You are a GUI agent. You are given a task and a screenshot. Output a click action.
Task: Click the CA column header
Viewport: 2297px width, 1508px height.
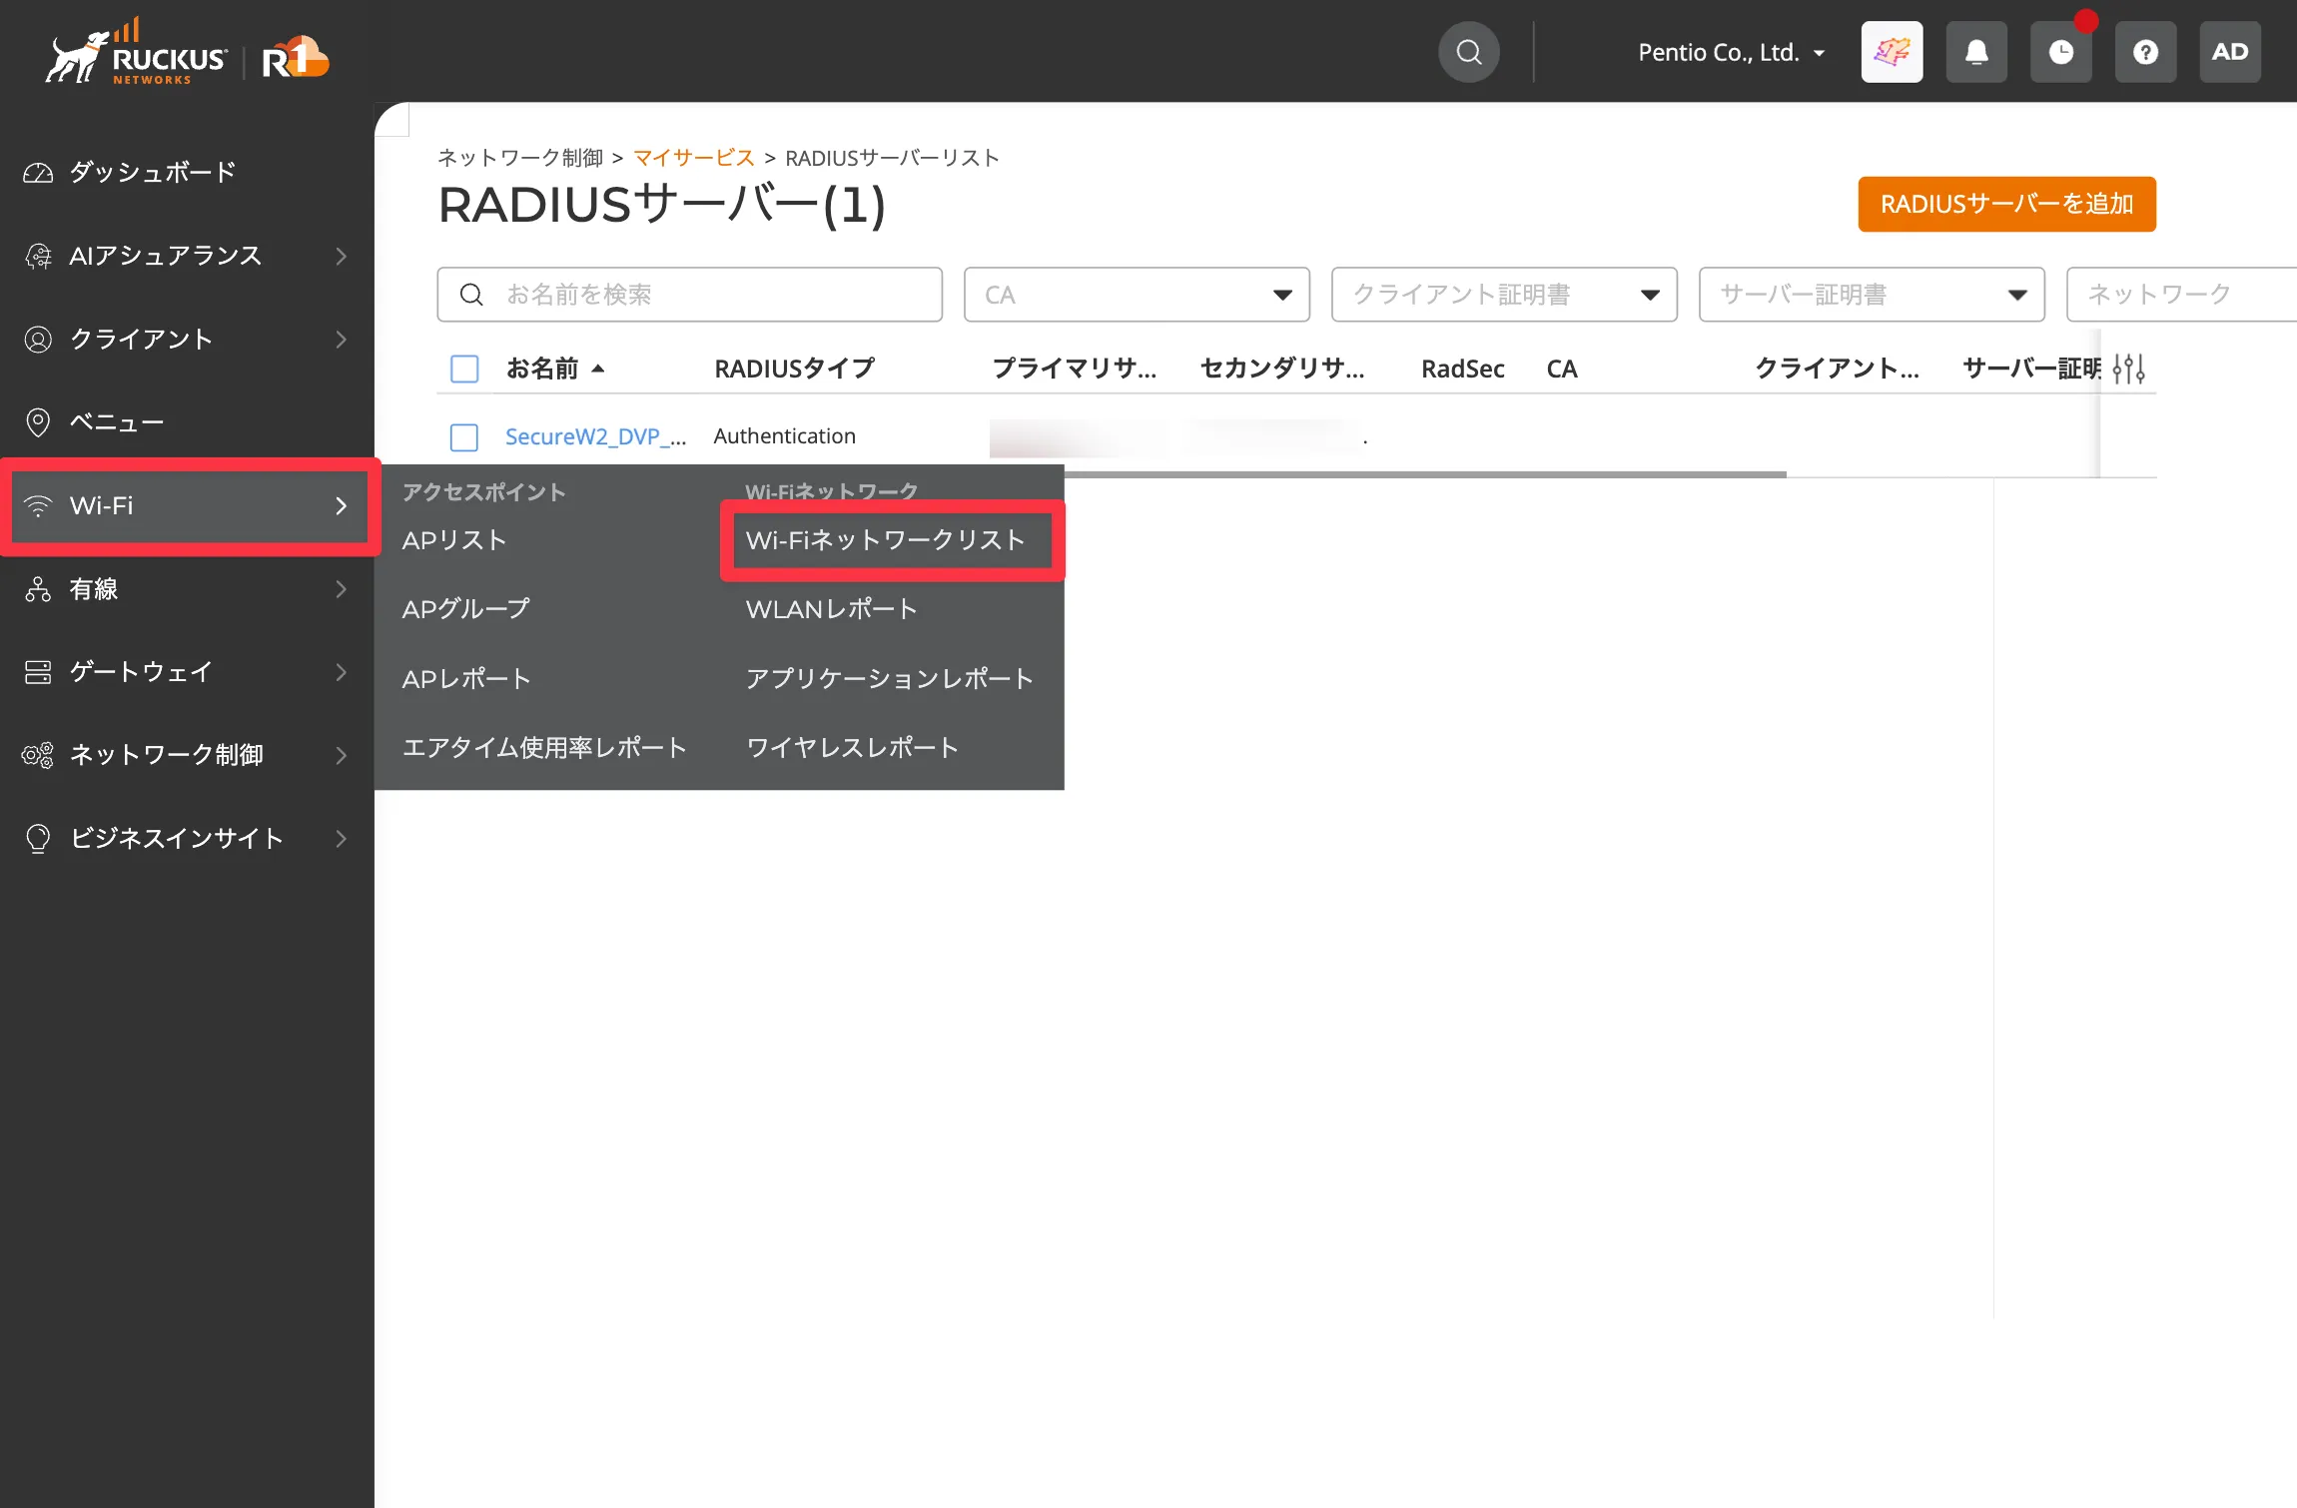click(x=1562, y=369)
